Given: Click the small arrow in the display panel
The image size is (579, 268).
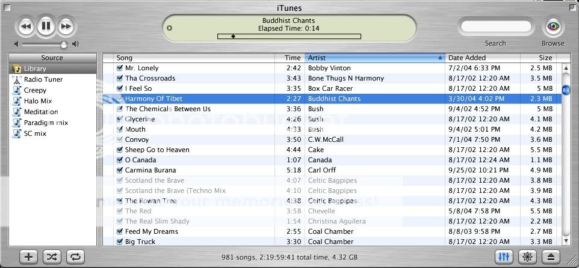Looking at the screenshot, I should [x=170, y=28].
